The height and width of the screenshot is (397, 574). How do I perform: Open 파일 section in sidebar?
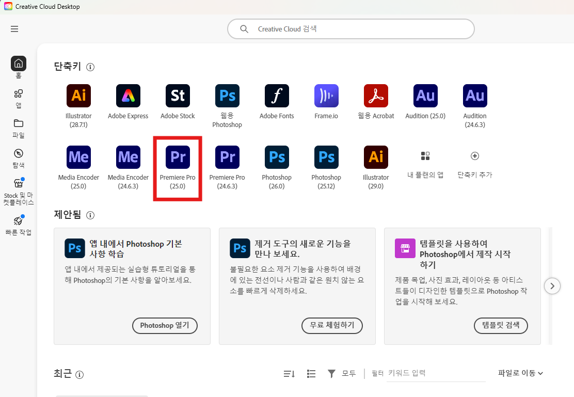click(x=18, y=129)
